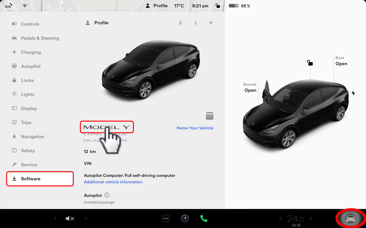Open the app launcher three-dots icon
Screen dimensions: 366x228
[166, 218]
